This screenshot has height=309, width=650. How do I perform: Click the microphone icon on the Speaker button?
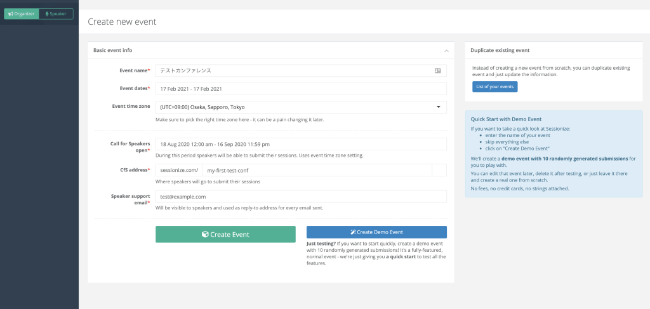(47, 13)
